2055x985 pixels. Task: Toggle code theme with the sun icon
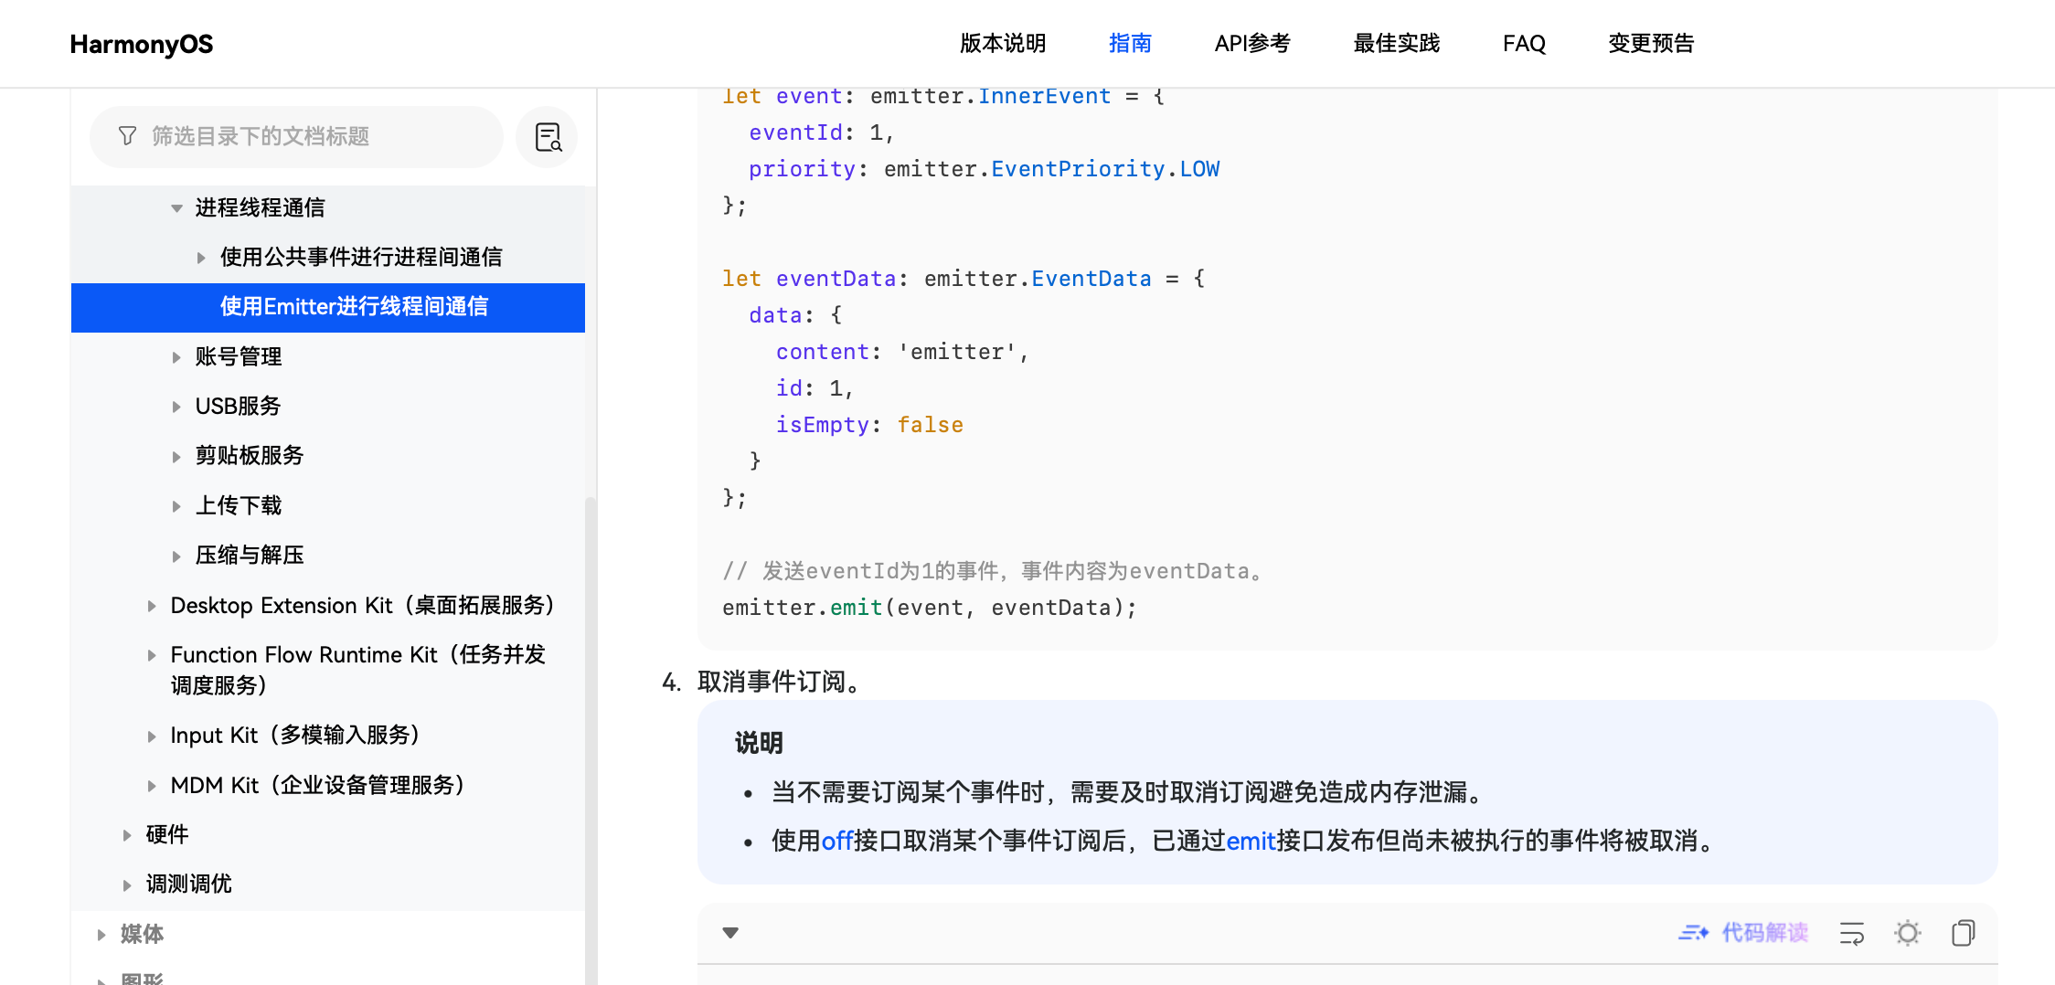pyautogui.click(x=1907, y=933)
